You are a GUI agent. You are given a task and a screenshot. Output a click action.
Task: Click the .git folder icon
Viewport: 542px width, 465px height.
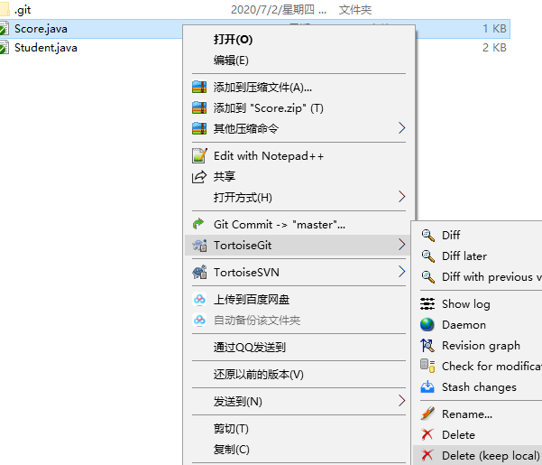[5, 10]
